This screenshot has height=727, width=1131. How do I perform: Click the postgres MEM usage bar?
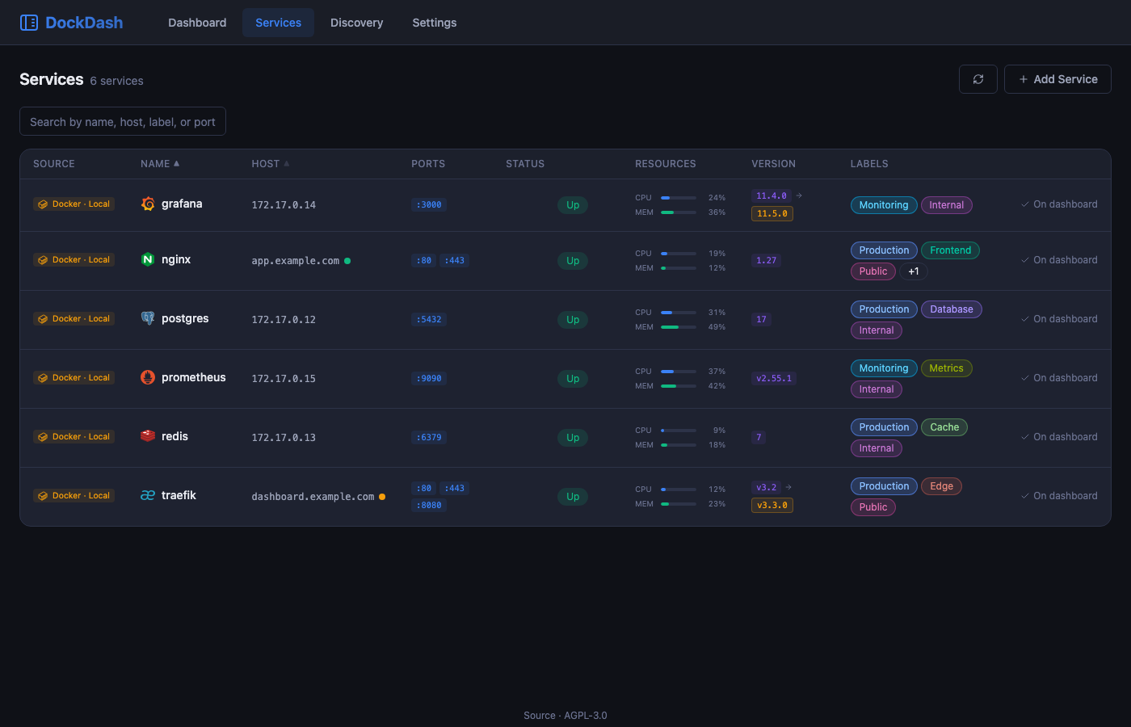(x=679, y=327)
